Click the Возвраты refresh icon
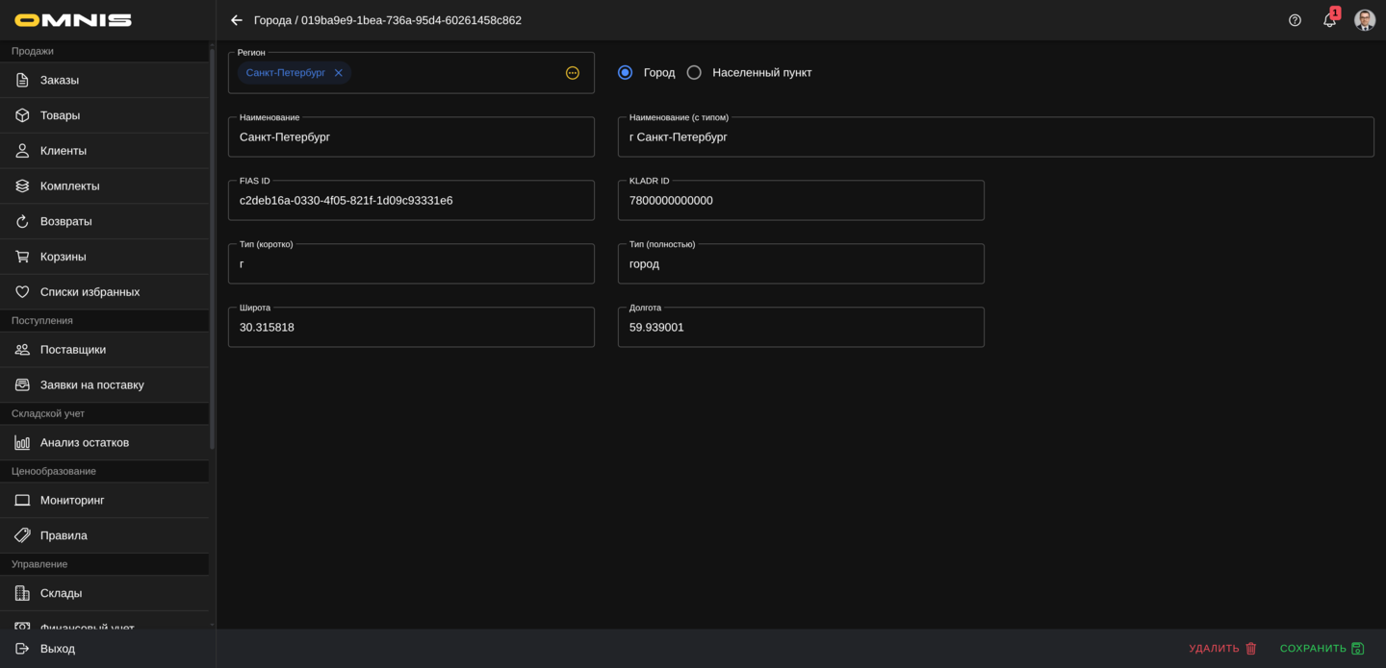Image resolution: width=1386 pixels, height=668 pixels. click(22, 222)
